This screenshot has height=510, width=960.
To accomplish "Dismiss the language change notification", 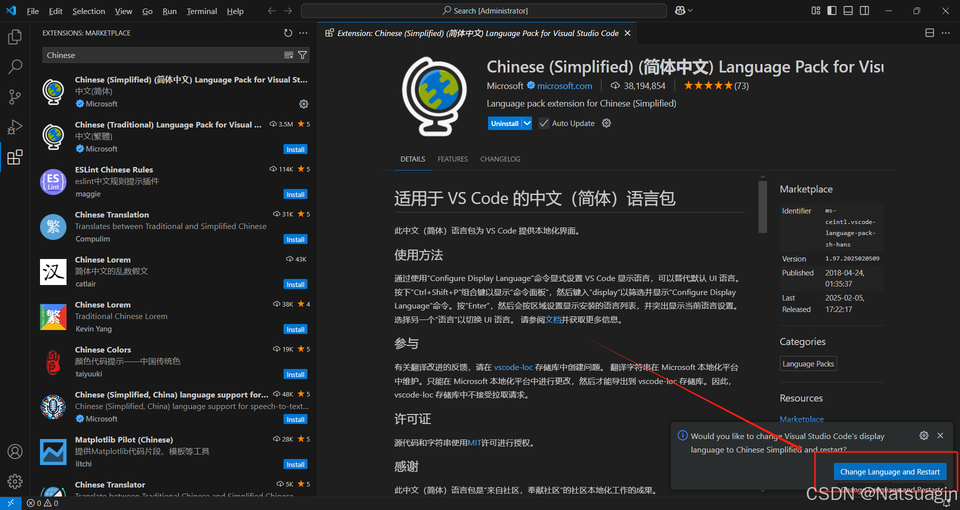I will click(x=940, y=435).
